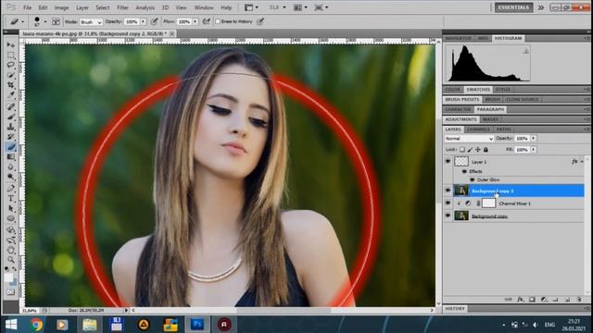
Task: Add a layer mask
Action: [532, 300]
